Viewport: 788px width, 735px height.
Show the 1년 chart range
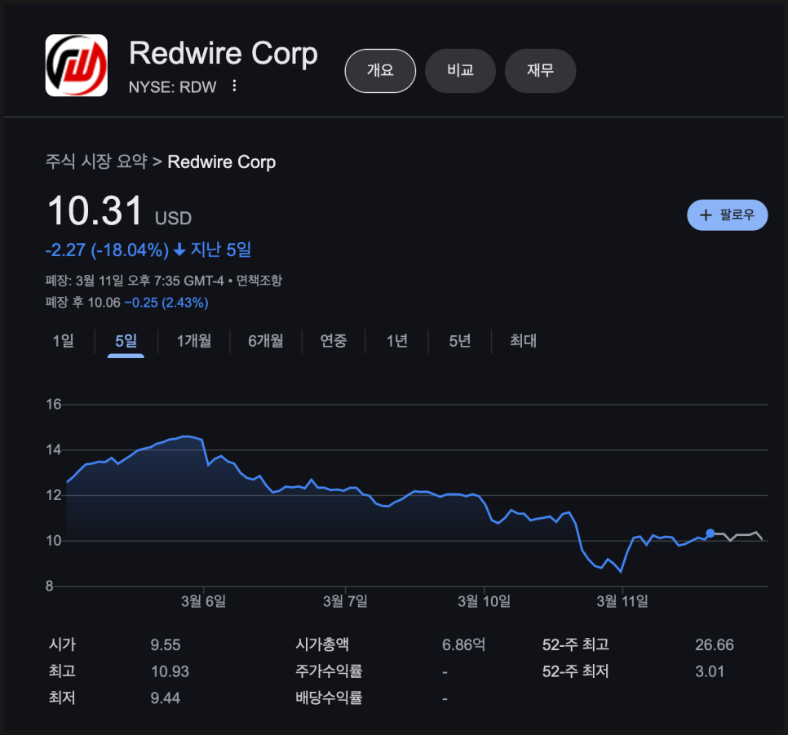[x=397, y=341]
